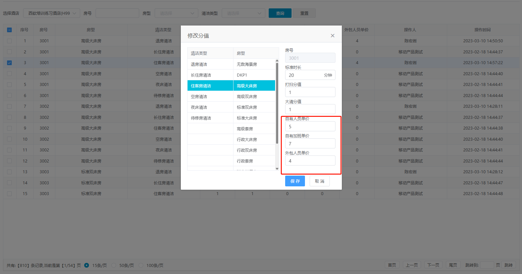Click the 重置 reset button
This screenshot has width=522, height=274.
(x=304, y=13)
